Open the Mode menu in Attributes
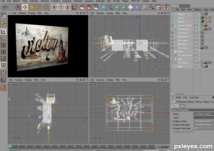 (x=178, y=97)
